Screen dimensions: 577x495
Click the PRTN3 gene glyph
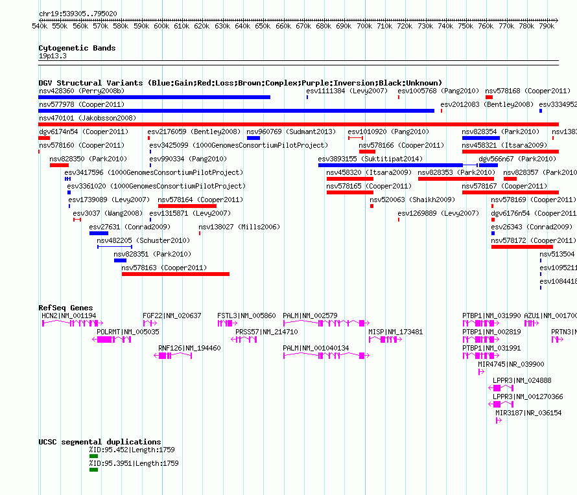558,340
